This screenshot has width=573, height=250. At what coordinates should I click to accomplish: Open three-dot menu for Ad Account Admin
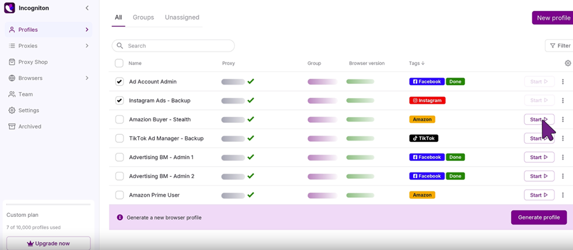click(x=563, y=82)
